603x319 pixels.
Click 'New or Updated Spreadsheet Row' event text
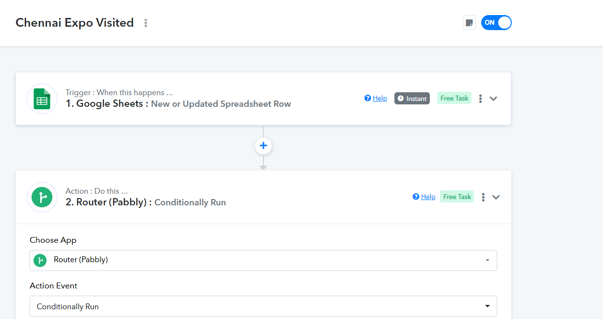click(221, 104)
